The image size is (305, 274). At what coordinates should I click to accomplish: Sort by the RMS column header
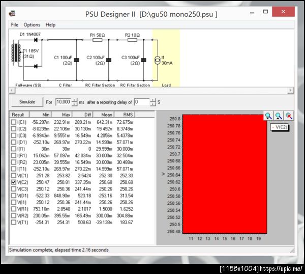125,115
